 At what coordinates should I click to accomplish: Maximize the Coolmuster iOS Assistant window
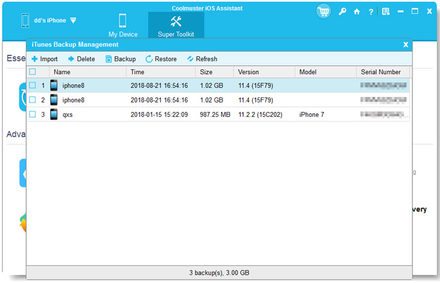coord(415,11)
